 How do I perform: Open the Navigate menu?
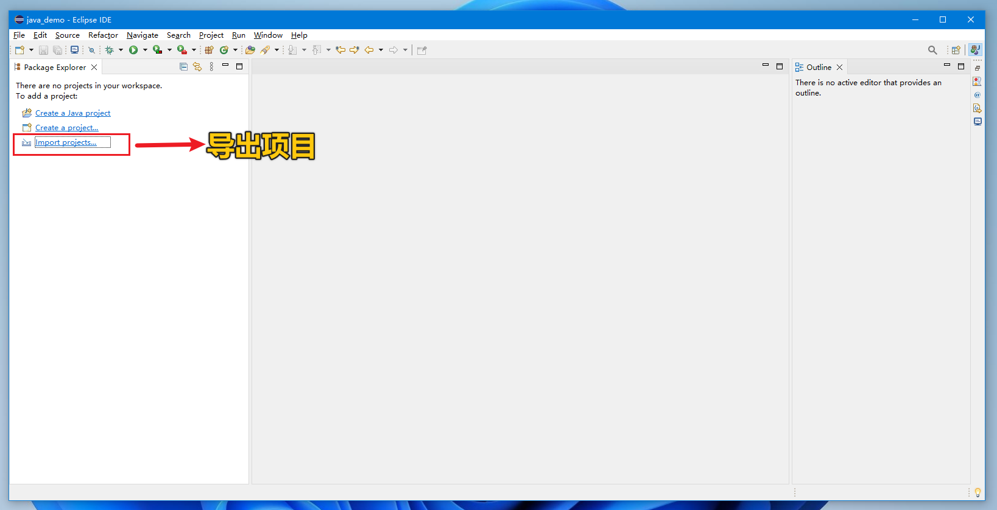coord(143,35)
